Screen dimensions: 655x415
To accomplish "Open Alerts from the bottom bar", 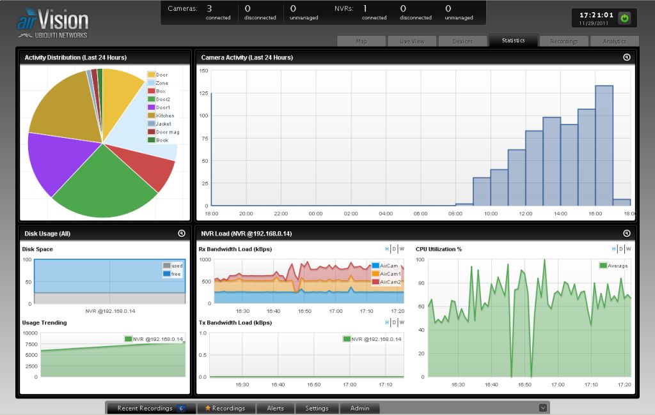I will pyautogui.click(x=275, y=408).
